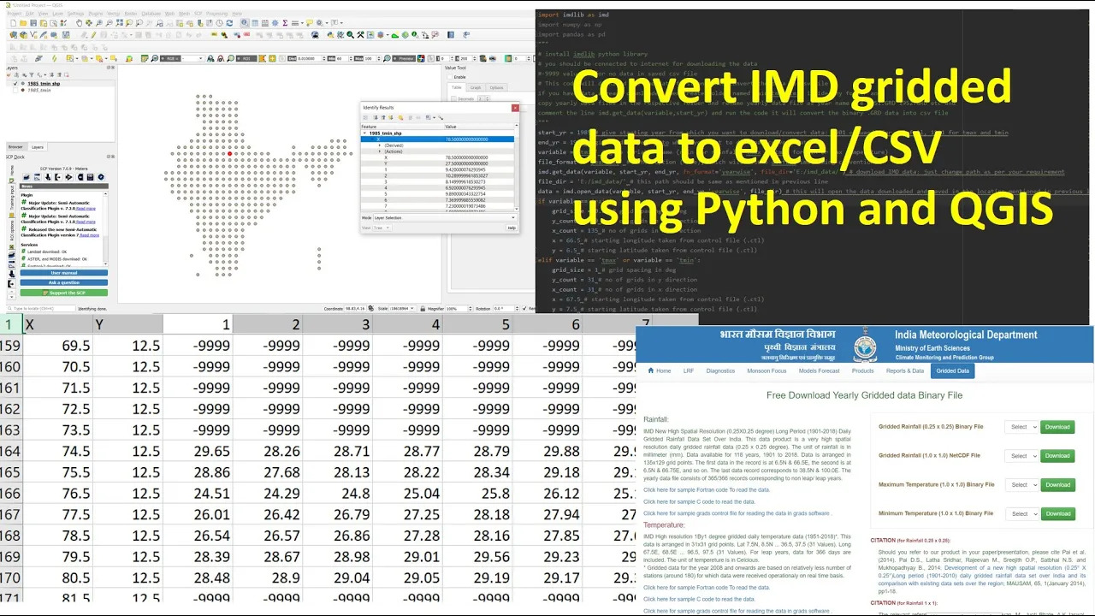
Task: Open the Gridded Data tab on IMD site
Action: [953, 371]
